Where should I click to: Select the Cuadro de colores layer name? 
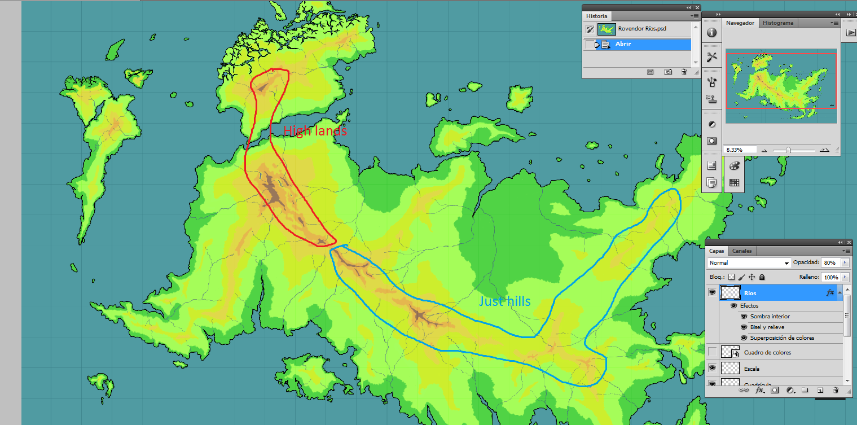(768, 352)
